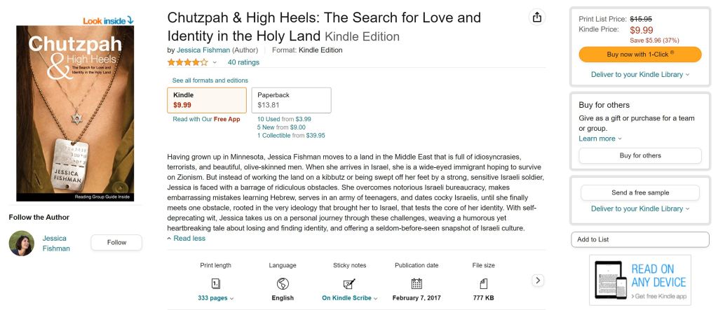Click the Add to List button
Image resolution: width=718 pixels, height=310 pixels.
point(639,239)
